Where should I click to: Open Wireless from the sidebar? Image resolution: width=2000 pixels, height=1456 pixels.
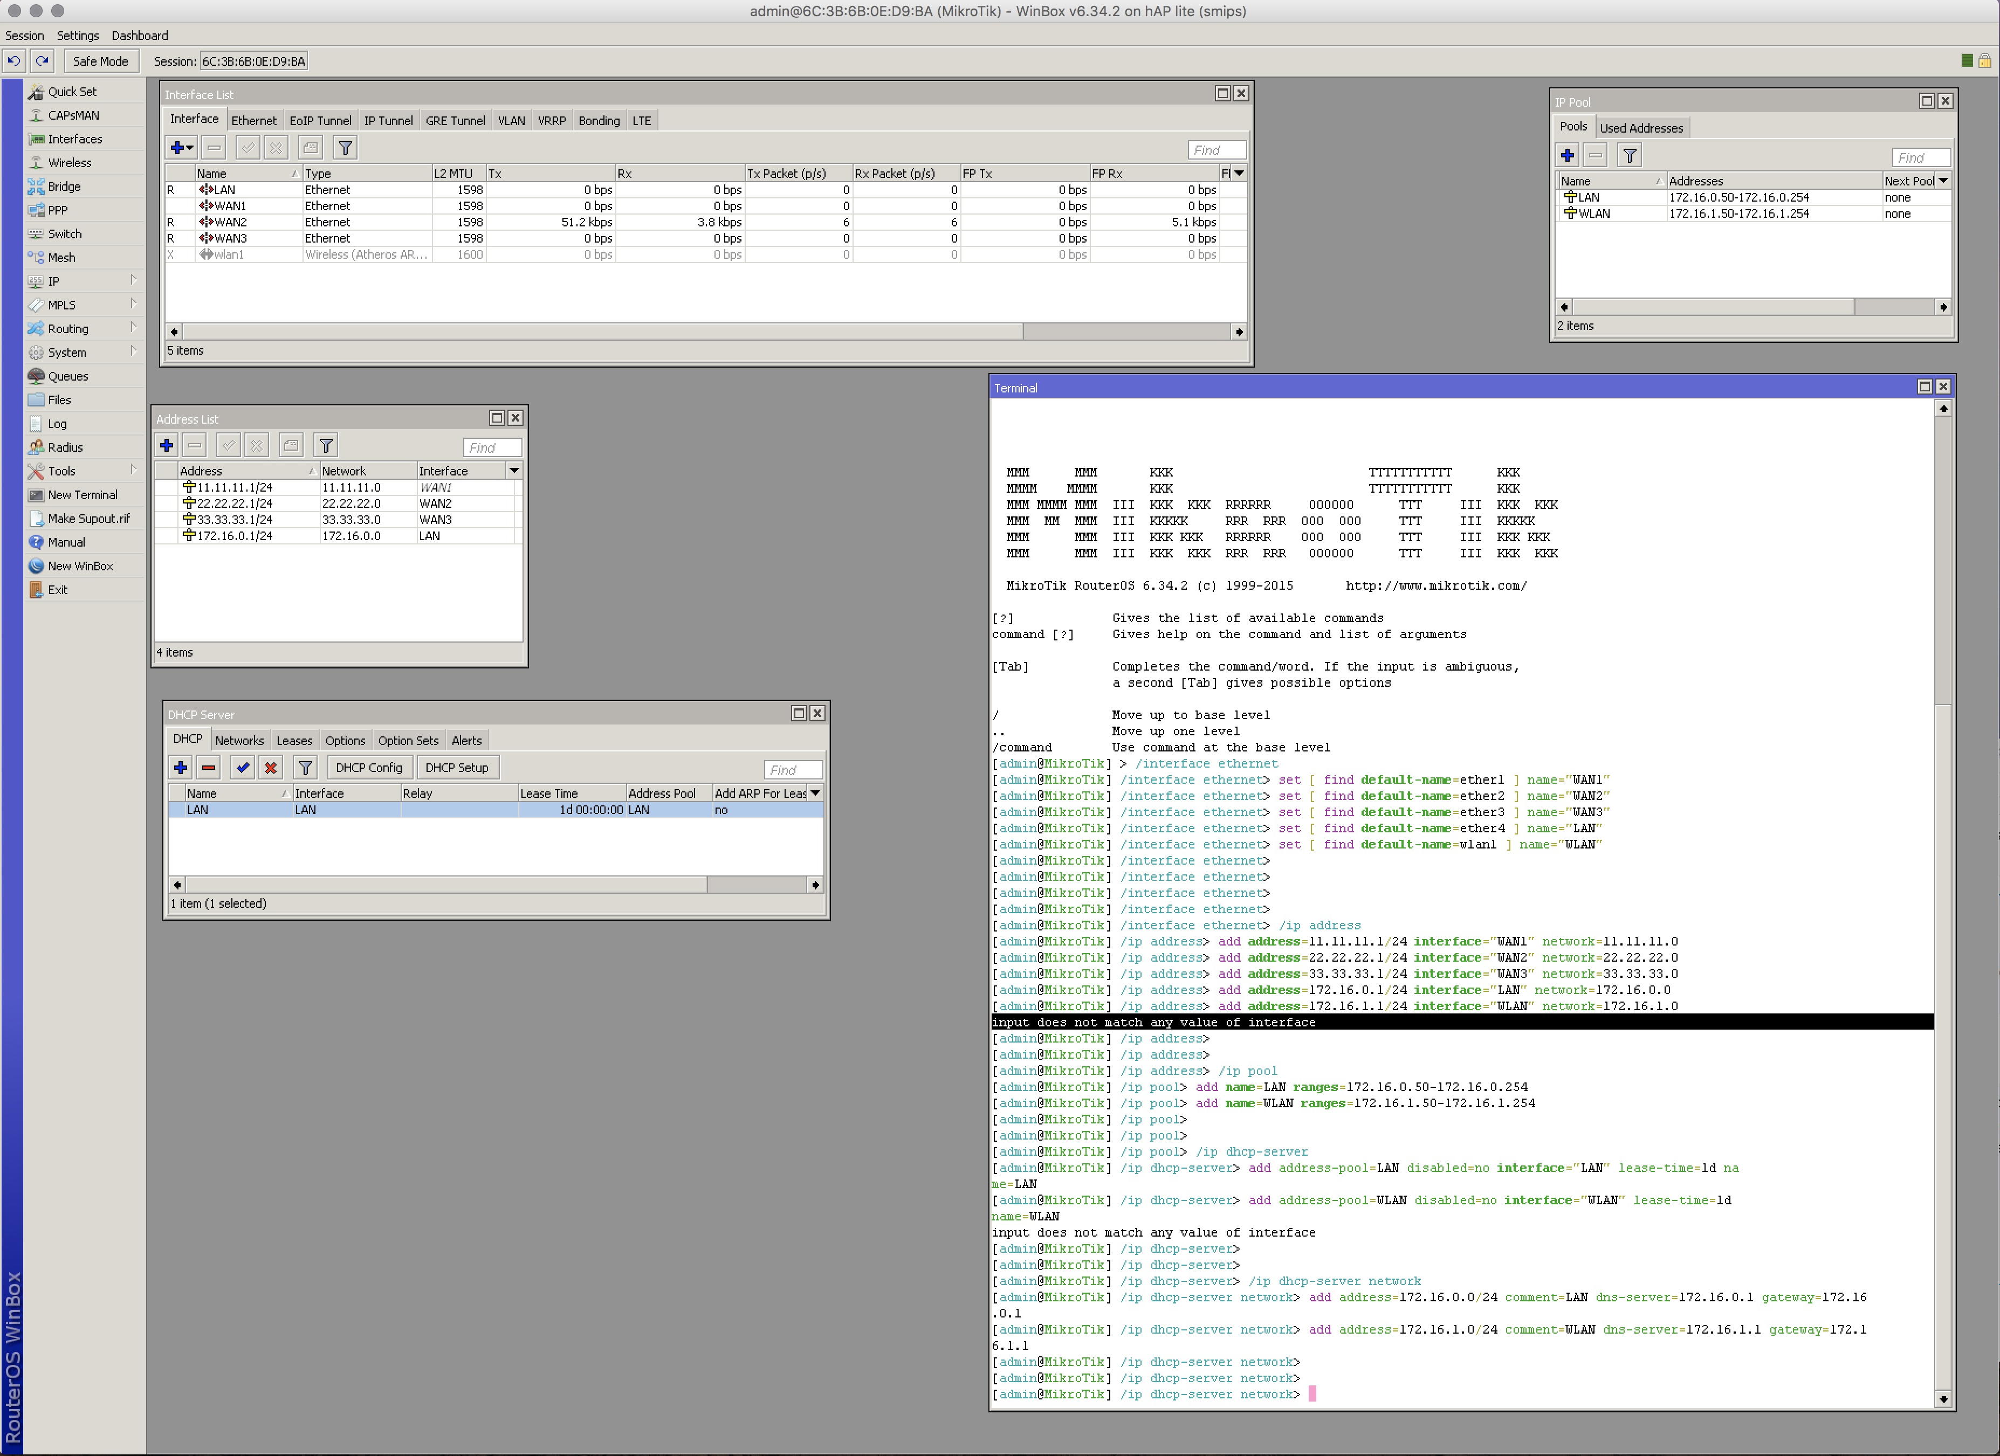click(x=69, y=163)
